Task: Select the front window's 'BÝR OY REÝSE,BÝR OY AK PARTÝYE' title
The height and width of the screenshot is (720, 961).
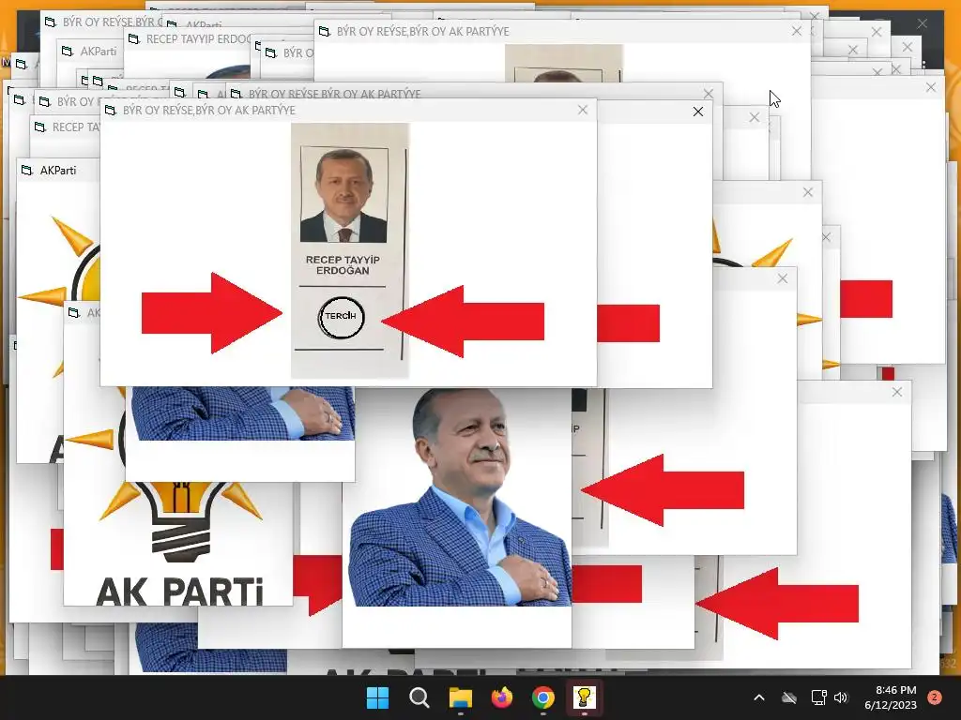Action: click(209, 111)
